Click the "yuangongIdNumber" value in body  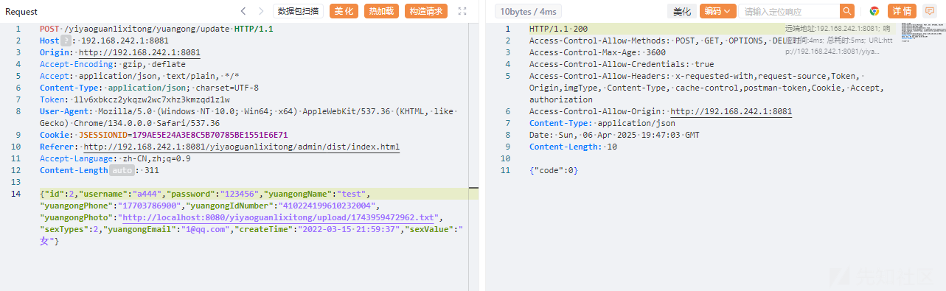click(x=327, y=206)
